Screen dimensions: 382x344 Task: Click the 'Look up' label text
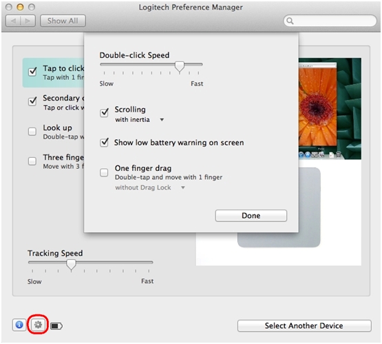pos(58,128)
